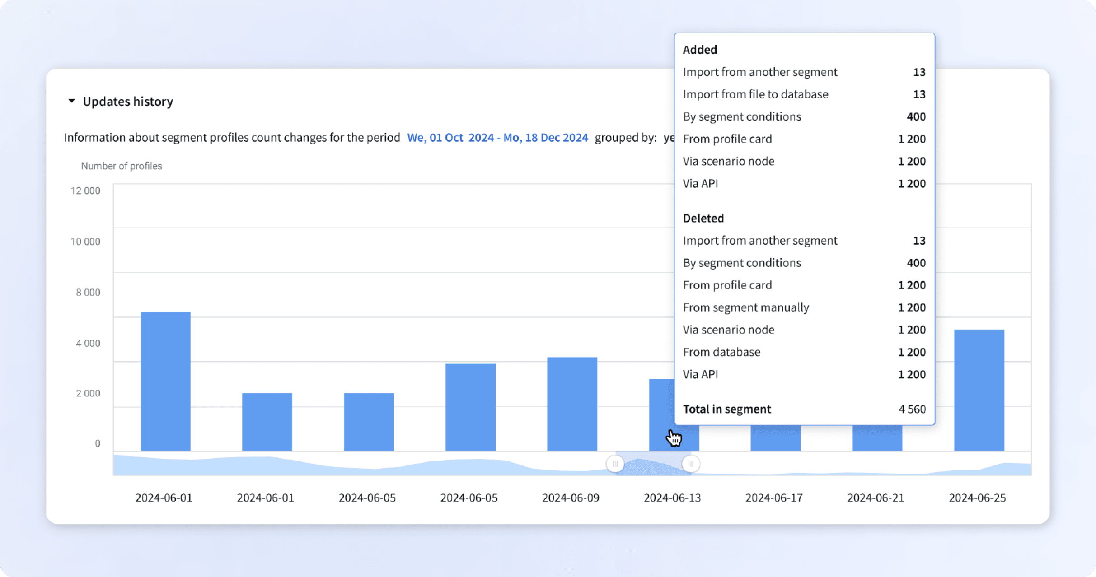
Task: Open the date range period link
Action: coord(497,137)
